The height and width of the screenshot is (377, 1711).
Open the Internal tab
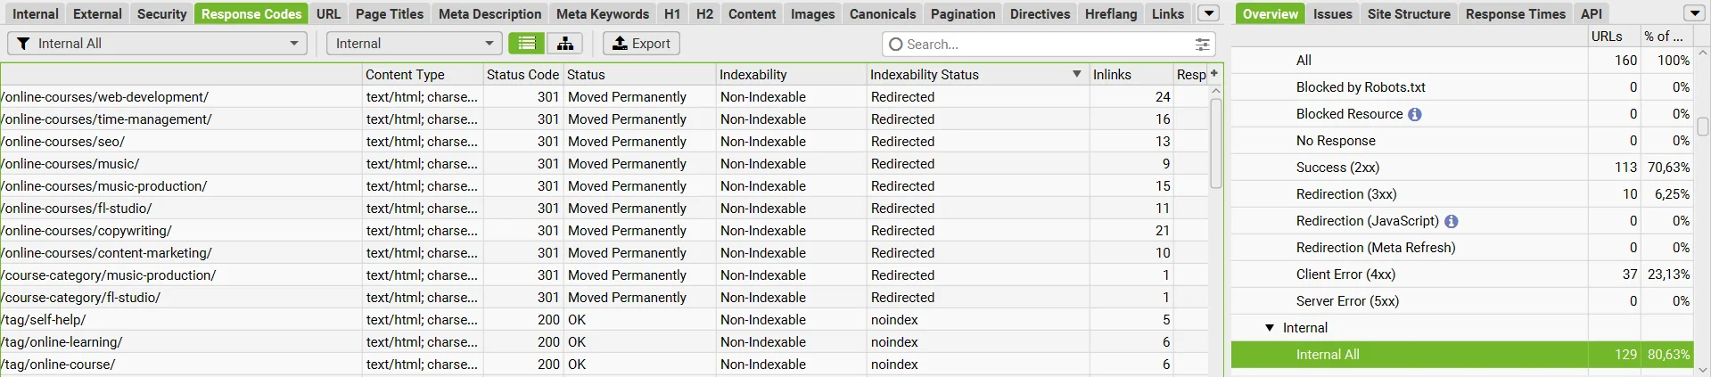point(36,13)
